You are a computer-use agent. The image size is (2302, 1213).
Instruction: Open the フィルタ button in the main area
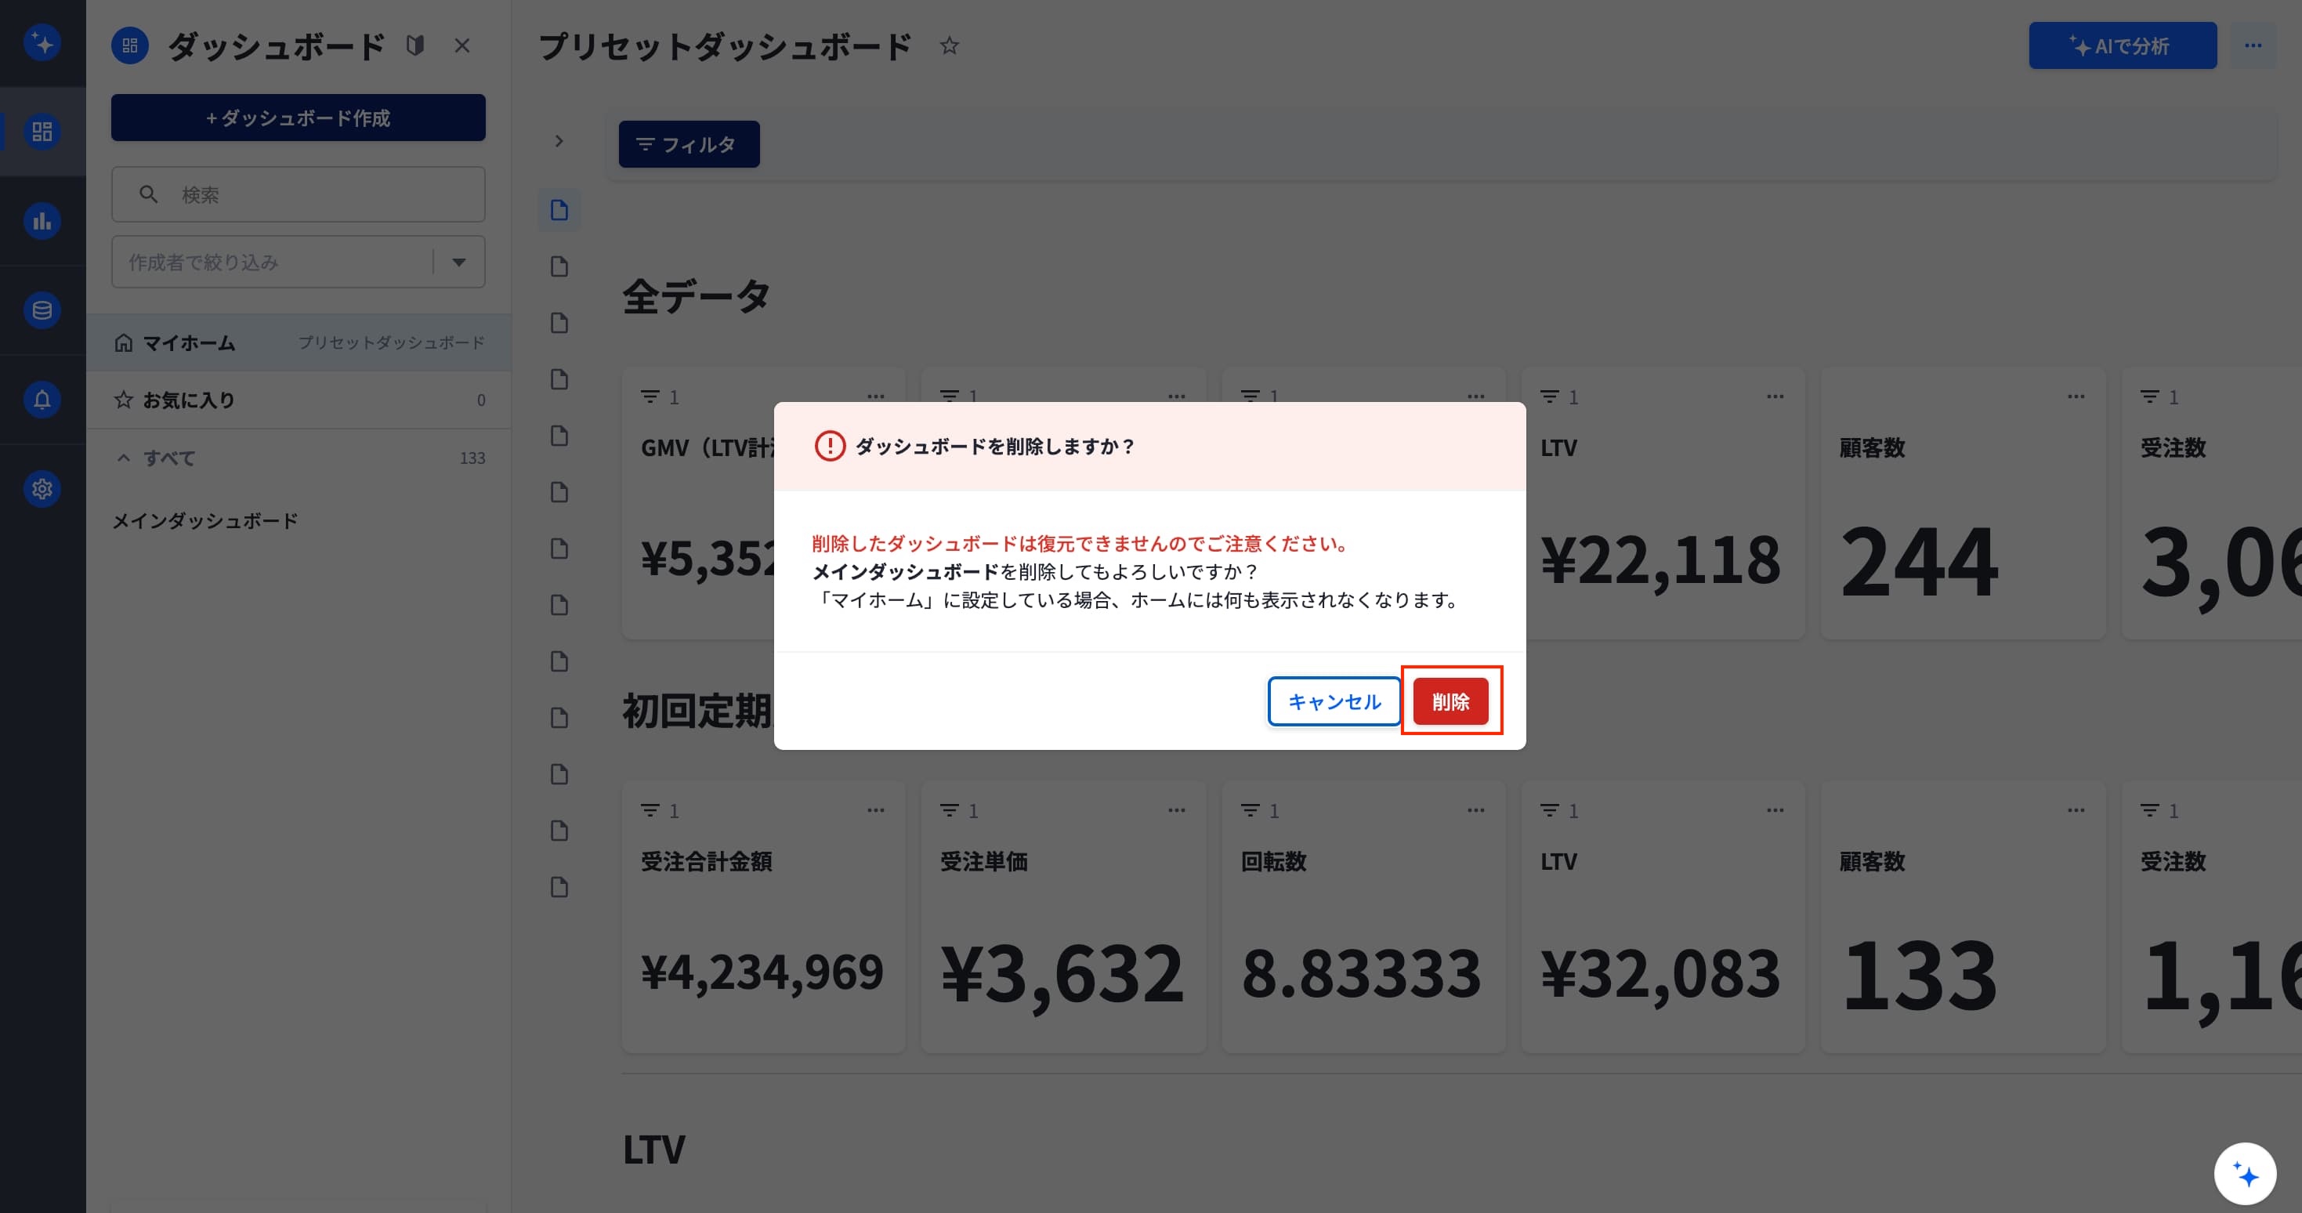(689, 144)
